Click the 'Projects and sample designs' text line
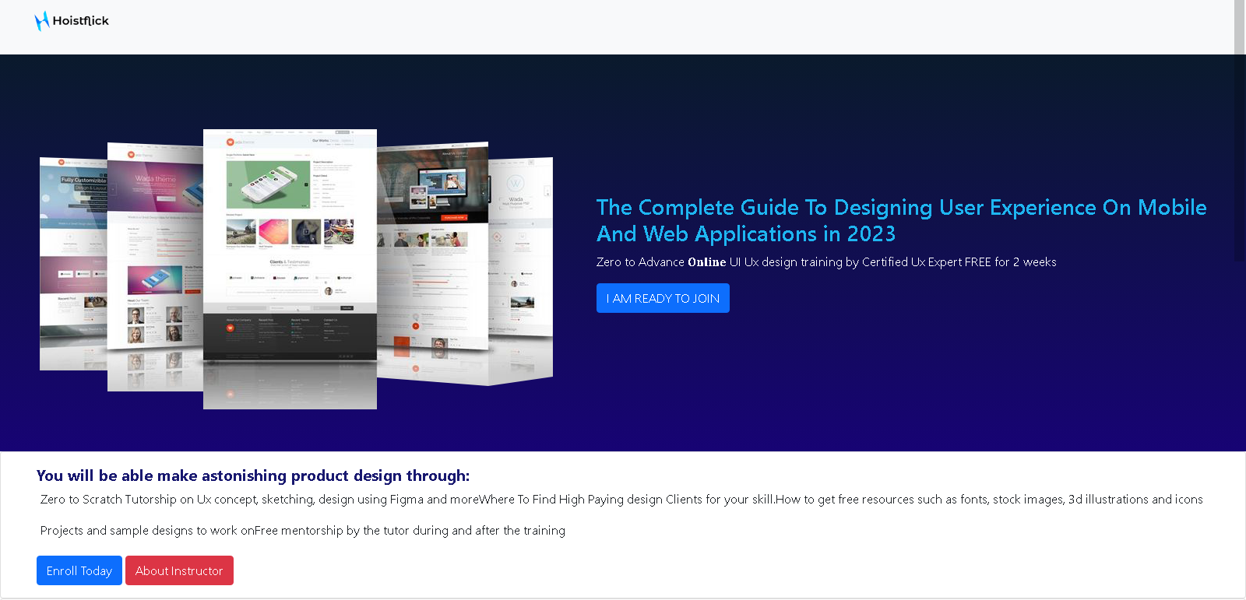The width and height of the screenshot is (1246, 600). (302, 531)
